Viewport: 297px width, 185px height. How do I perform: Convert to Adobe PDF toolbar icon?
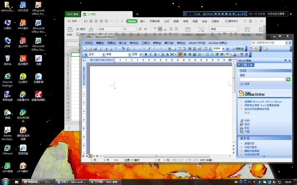[x=252, y=49]
